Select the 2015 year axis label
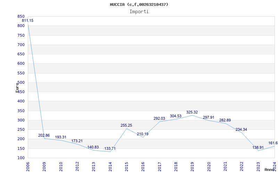The width and height of the screenshot is (278, 173). point(126,167)
